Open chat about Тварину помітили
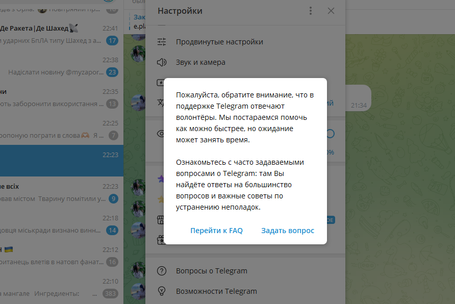The height and width of the screenshot is (304, 455). click(62, 193)
